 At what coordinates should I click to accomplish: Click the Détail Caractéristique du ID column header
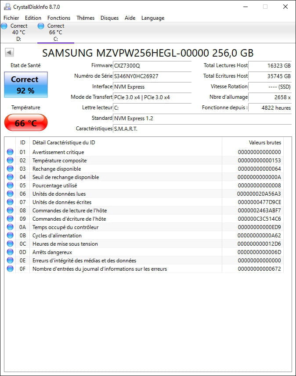coord(64,143)
